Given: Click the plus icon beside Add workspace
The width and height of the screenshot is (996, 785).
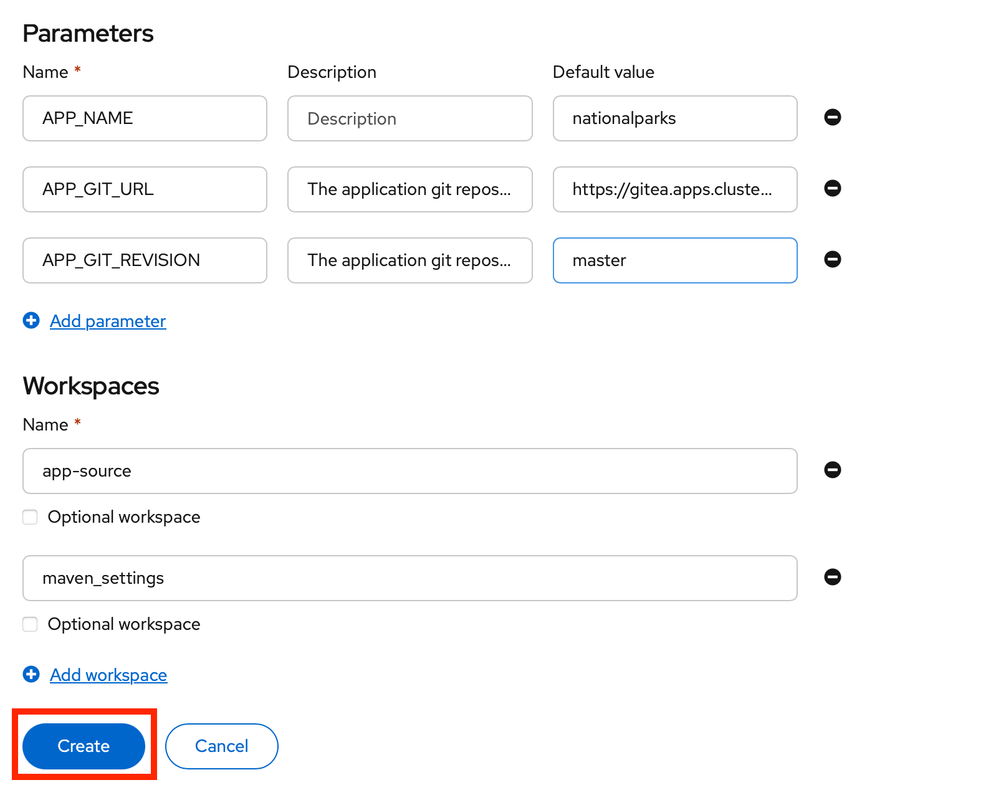Looking at the screenshot, I should tap(31, 674).
